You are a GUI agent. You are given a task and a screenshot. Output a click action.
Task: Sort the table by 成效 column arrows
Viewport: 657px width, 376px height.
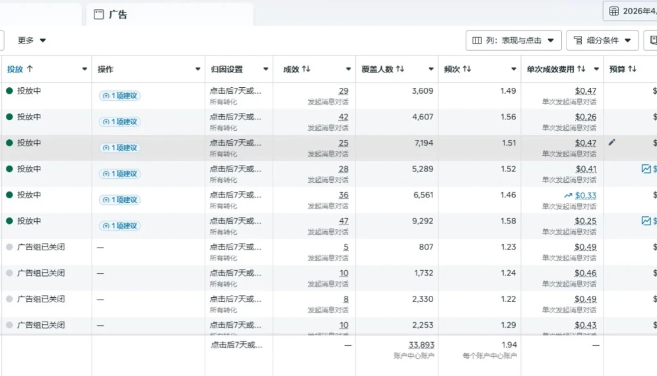point(306,69)
